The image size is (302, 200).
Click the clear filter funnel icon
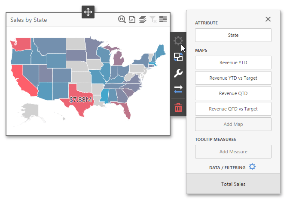[153, 20]
